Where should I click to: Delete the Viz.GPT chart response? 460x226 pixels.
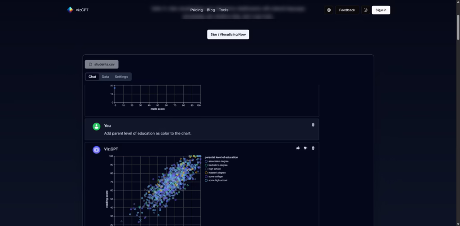313,148
